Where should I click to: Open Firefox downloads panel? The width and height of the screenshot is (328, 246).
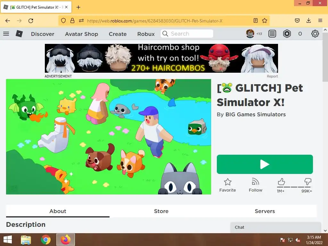(308, 20)
